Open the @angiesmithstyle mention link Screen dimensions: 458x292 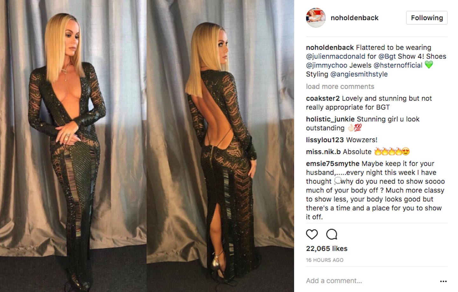tap(359, 74)
